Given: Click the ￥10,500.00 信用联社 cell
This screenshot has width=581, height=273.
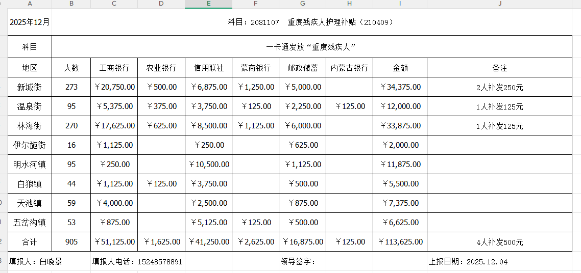Looking at the screenshot, I should [208, 165].
